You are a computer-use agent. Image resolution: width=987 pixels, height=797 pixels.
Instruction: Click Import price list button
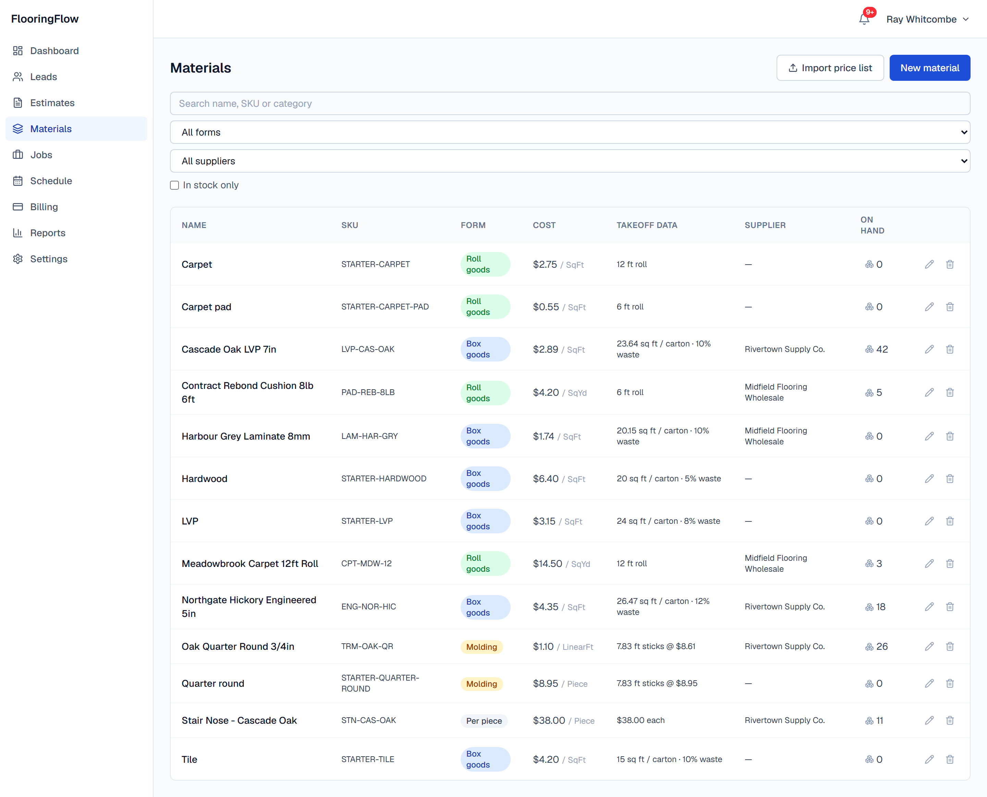pyautogui.click(x=830, y=68)
